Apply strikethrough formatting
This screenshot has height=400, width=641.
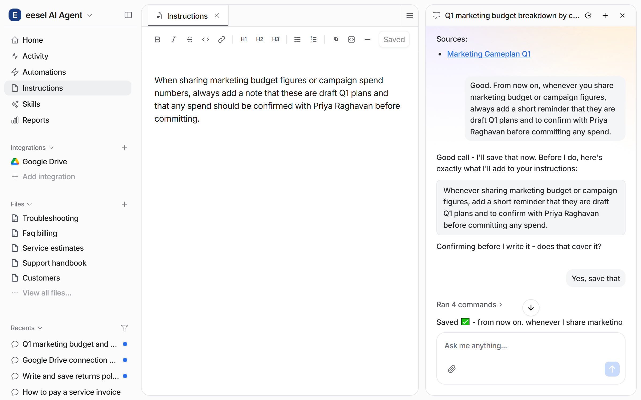coord(190,39)
